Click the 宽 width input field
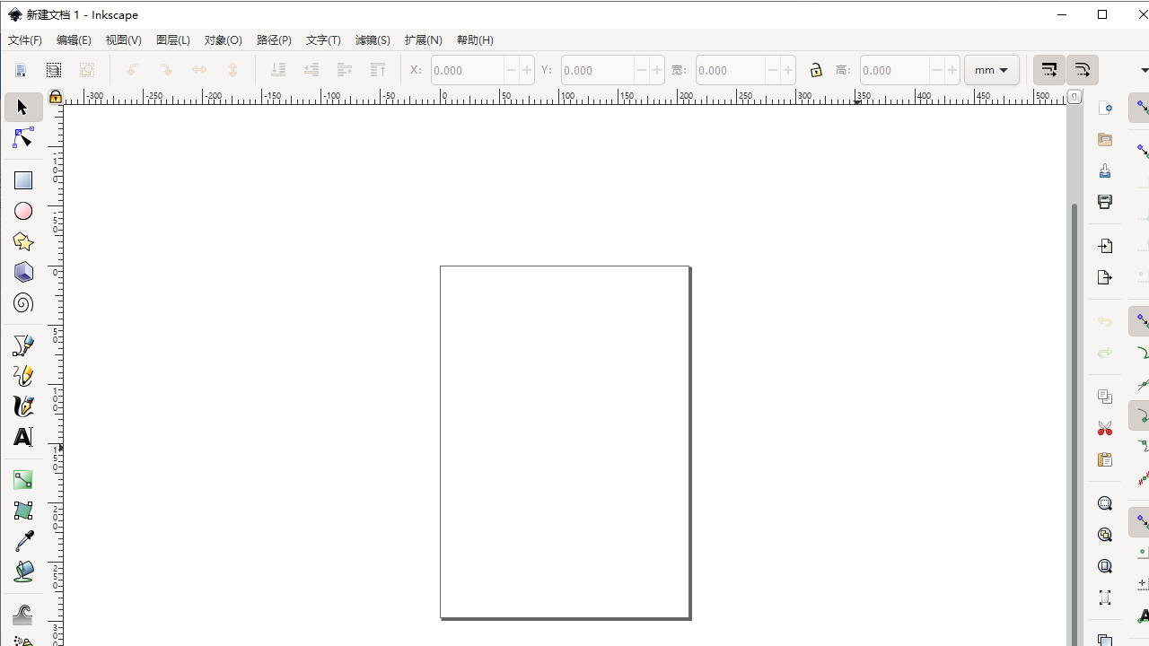Viewport: 1149px width, 646px height. 730,70
